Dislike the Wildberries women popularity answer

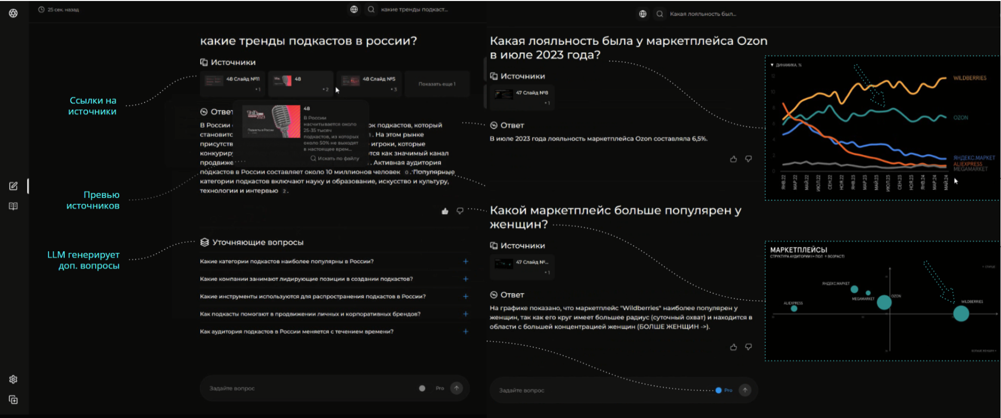(x=748, y=347)
